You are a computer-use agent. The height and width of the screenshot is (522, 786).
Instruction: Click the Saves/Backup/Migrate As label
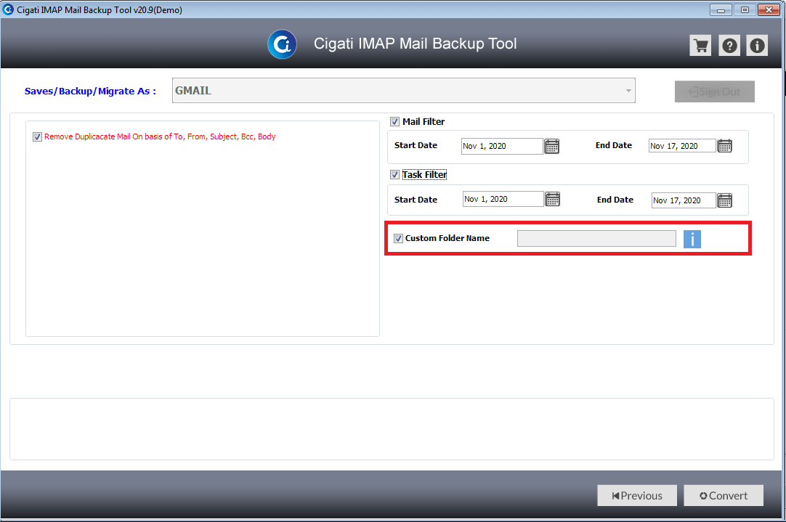(x=90, y=91)
